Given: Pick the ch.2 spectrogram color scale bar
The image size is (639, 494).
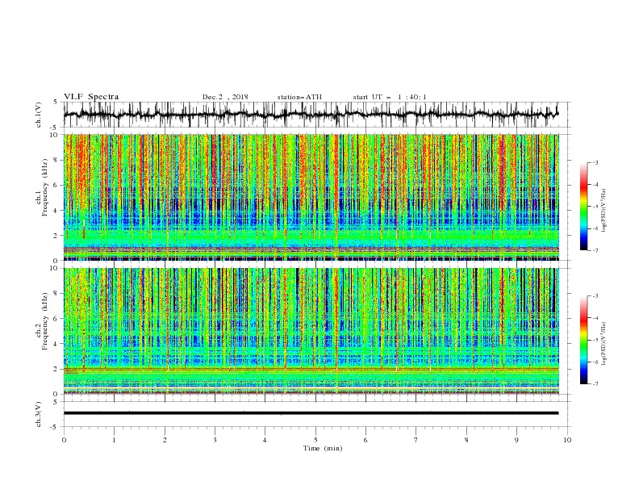Looking at the screenshot, I should [583, 340].
